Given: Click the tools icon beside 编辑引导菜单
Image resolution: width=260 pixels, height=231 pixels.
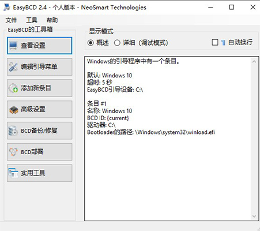Looking at the screenshot, I should pyautogui.click(x=13, y=67).
